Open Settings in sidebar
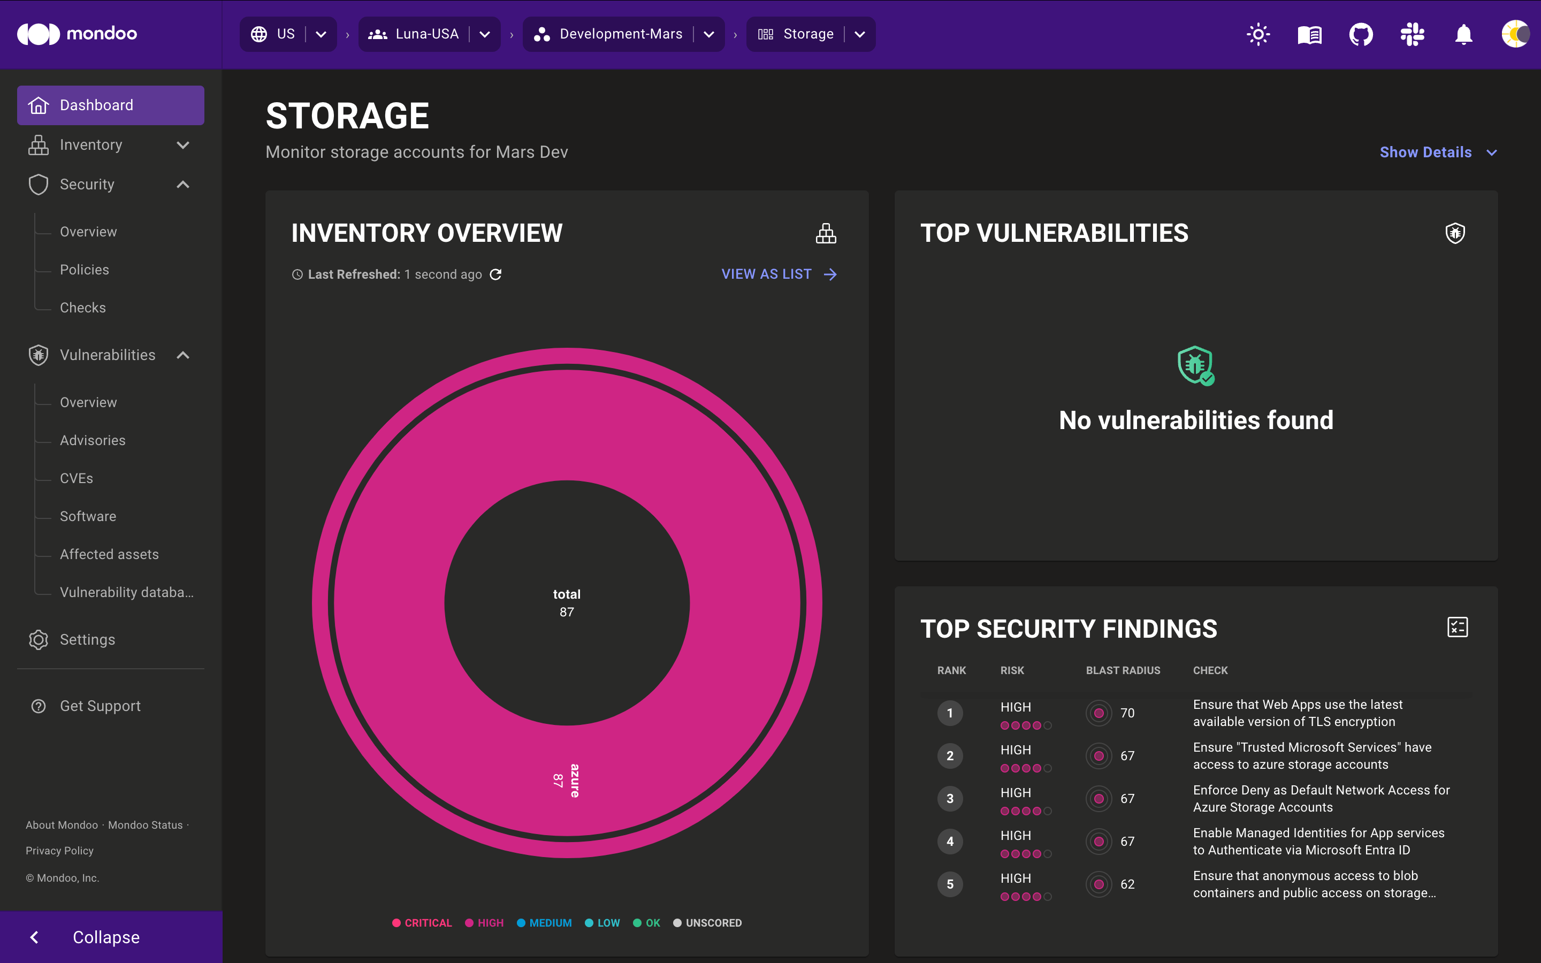The width and height of the screenshot is (1541, 963). tap(87, 639)
